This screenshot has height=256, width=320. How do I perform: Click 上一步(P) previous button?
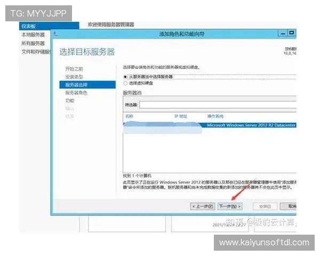[x=203, y=206]
